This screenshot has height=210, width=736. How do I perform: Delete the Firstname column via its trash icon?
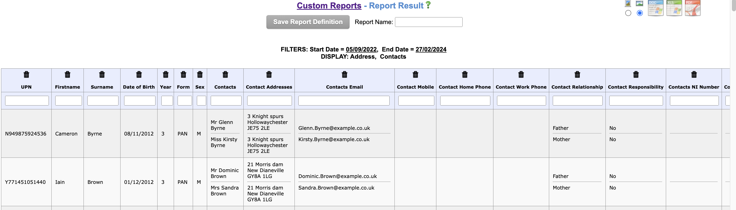point(67,75)
